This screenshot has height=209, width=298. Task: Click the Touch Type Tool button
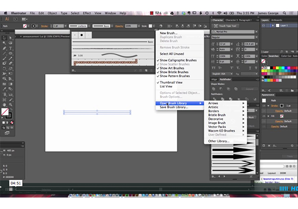(x=225, y=26)
